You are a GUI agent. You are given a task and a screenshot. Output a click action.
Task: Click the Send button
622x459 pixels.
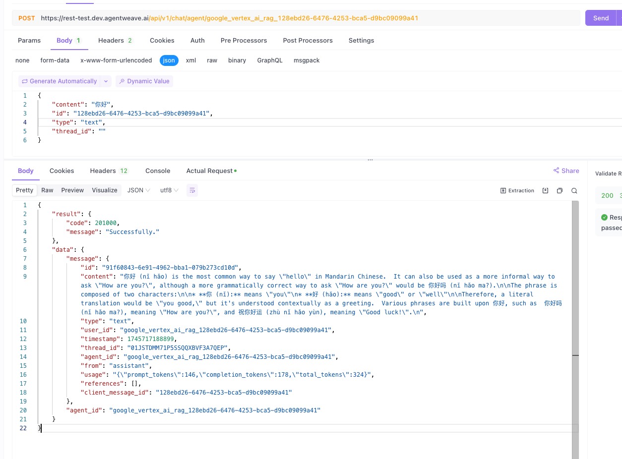(x=600, y=18)
